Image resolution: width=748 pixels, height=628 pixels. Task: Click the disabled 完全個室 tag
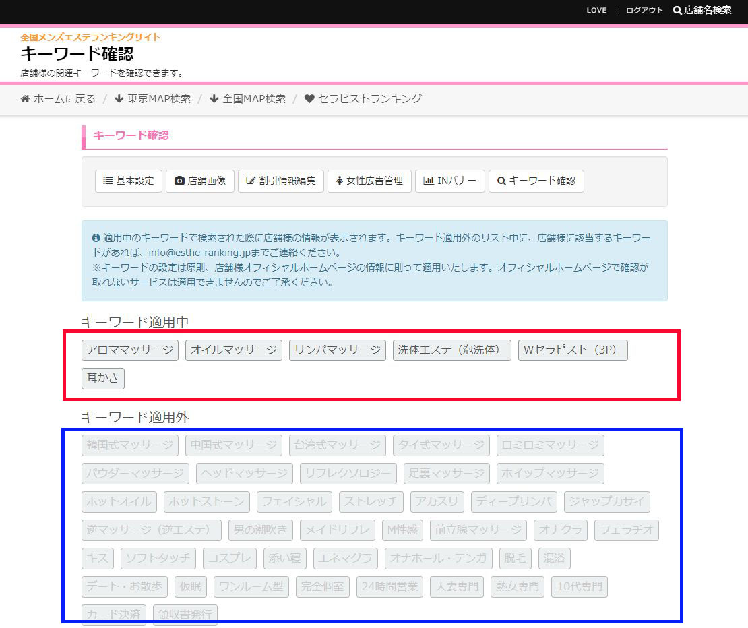(x=323, y=586)
